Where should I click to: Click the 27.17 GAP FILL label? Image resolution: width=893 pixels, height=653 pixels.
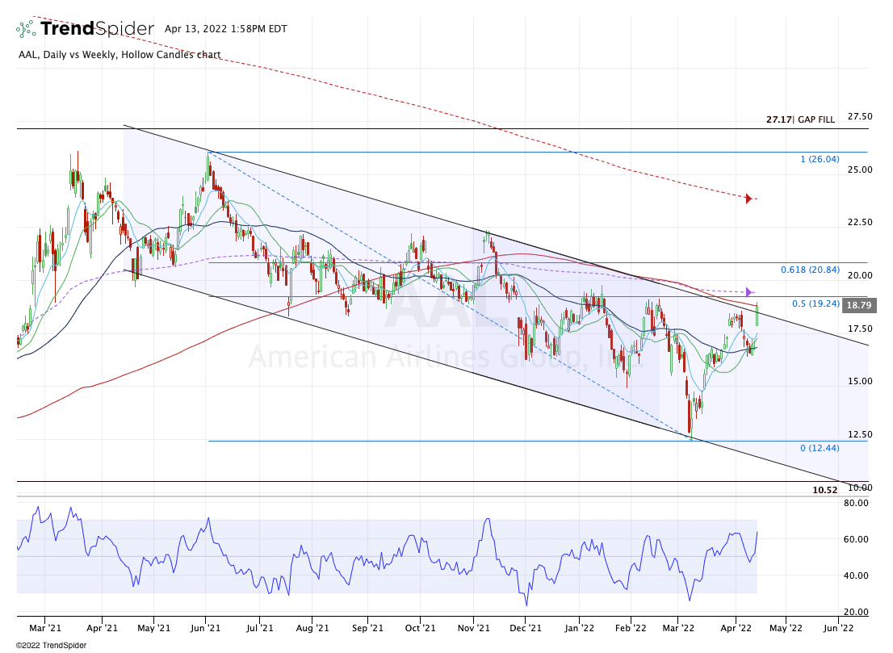[800, 119]
